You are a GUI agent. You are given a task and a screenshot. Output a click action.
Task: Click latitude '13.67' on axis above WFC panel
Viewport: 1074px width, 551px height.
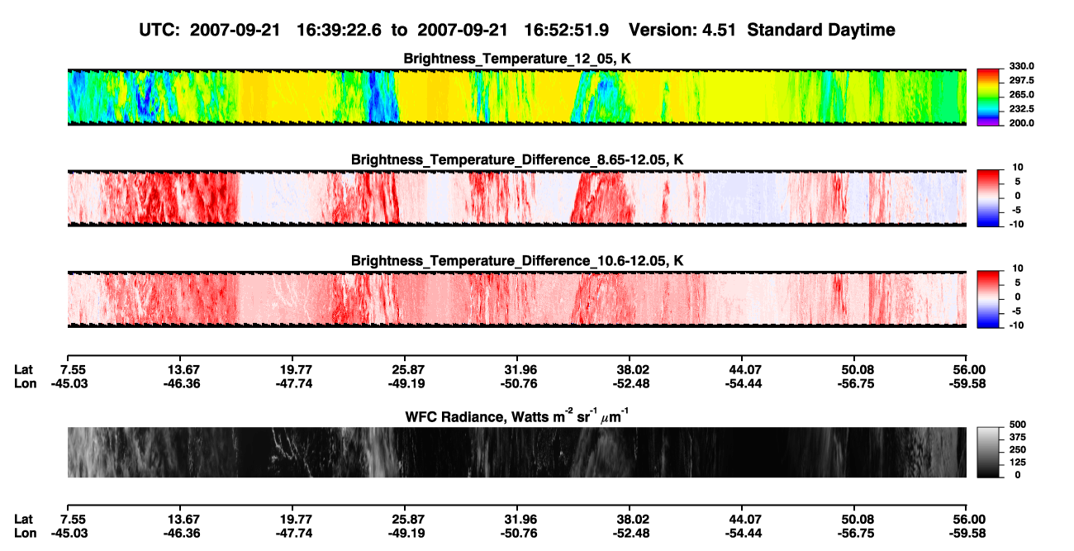click(183, 369)
